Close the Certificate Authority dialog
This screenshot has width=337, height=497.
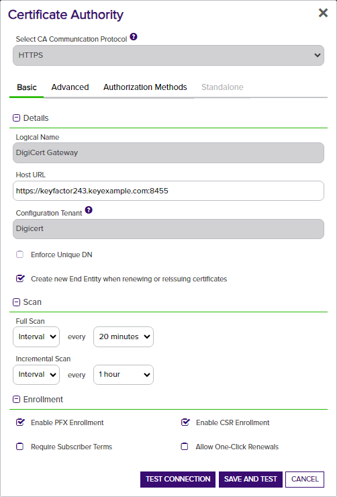pos(323,13)
